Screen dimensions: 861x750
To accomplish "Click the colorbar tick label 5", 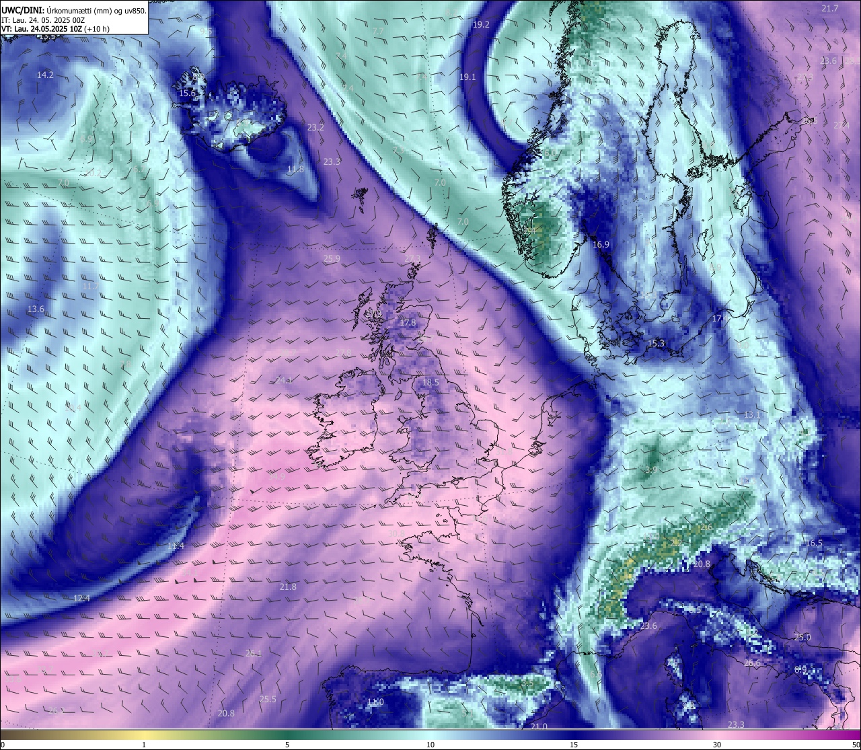I will tap(287, 745).
